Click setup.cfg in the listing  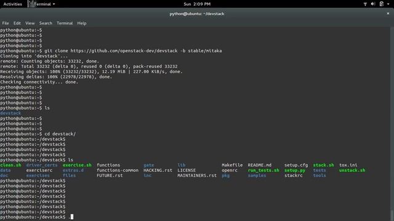point(296,165)
